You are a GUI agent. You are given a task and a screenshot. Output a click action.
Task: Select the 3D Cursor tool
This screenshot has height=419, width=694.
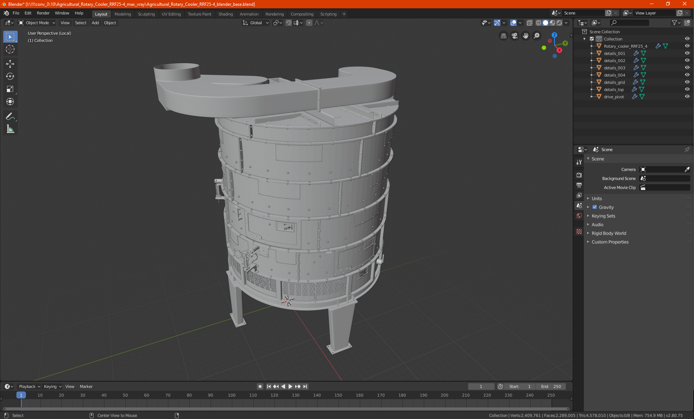10,49
